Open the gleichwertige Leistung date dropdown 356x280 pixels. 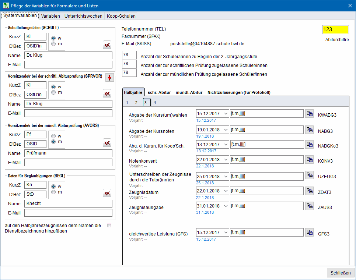click(226, 233)
